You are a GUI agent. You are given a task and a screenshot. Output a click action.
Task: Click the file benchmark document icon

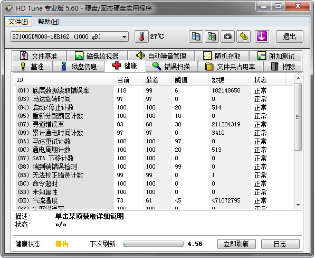coord(24,56)
